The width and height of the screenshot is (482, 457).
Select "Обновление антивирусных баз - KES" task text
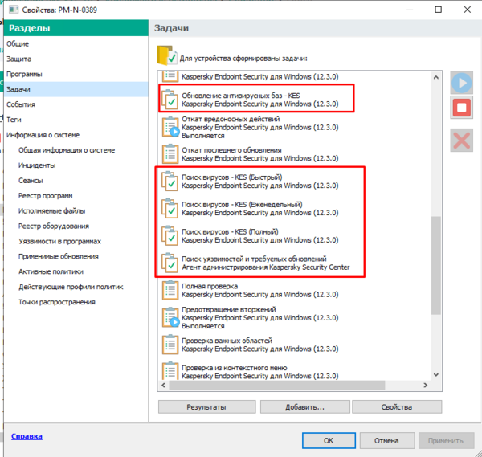(241, 96)
